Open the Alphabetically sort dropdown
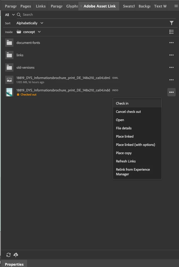This screenshot has height=267, width=179. pyautogui.click(x=30, y=23)
